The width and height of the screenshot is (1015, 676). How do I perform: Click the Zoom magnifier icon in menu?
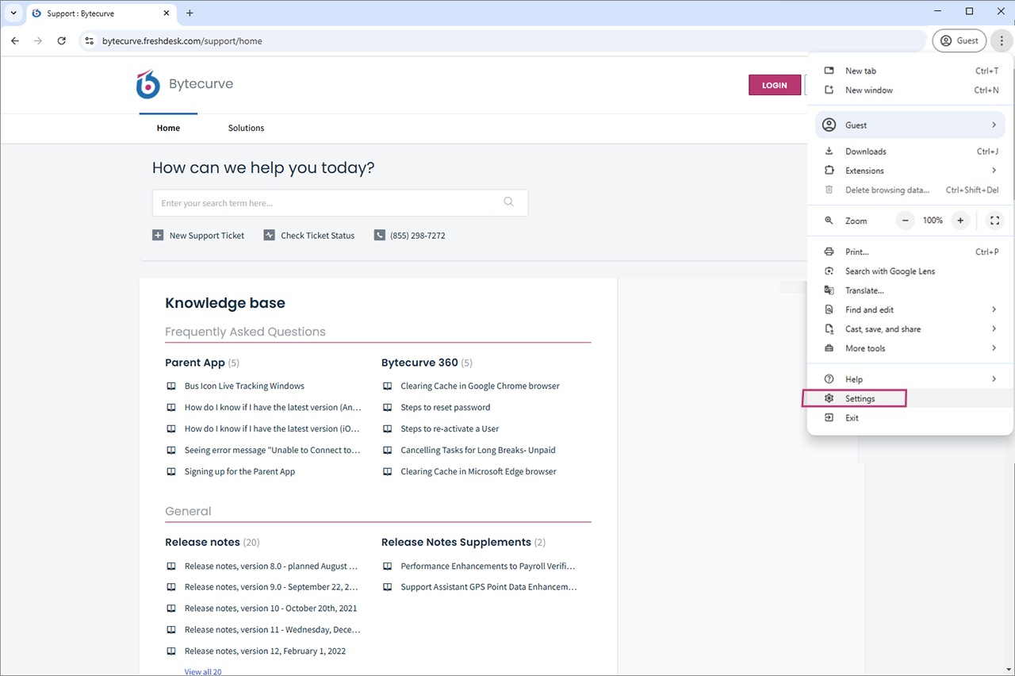829,221
